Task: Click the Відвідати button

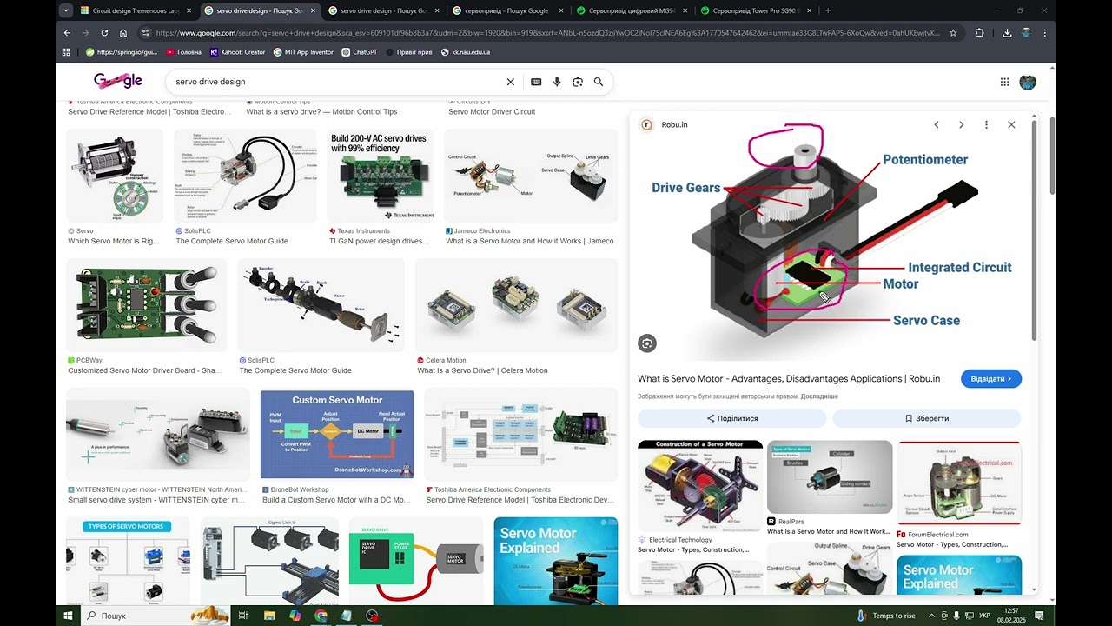Action: click(991, 379)
